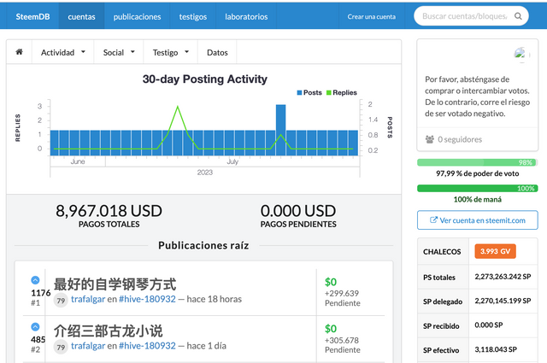Viewport: 547px width, 363px height.
Task: Click the PS totales row label
Action: [x=439, y=278]
